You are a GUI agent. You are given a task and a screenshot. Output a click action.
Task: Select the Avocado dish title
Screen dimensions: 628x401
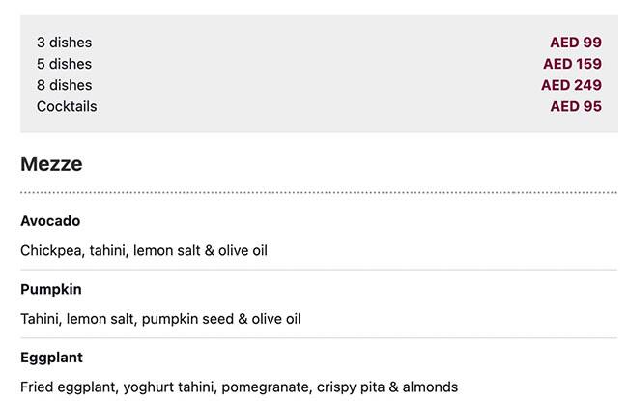click(50, 221)
